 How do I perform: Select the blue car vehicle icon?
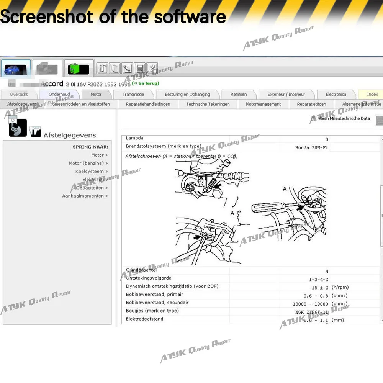(16, 69)
